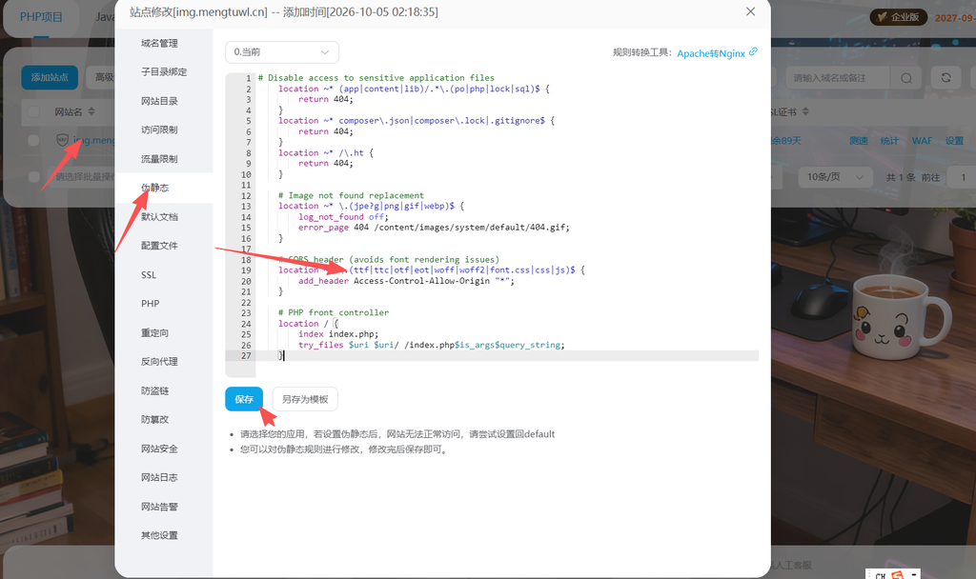The height and width of the screenshot is (579, 976).
Task: Click the link icon beside Apache转Nginx
Action: pos(753,51)
